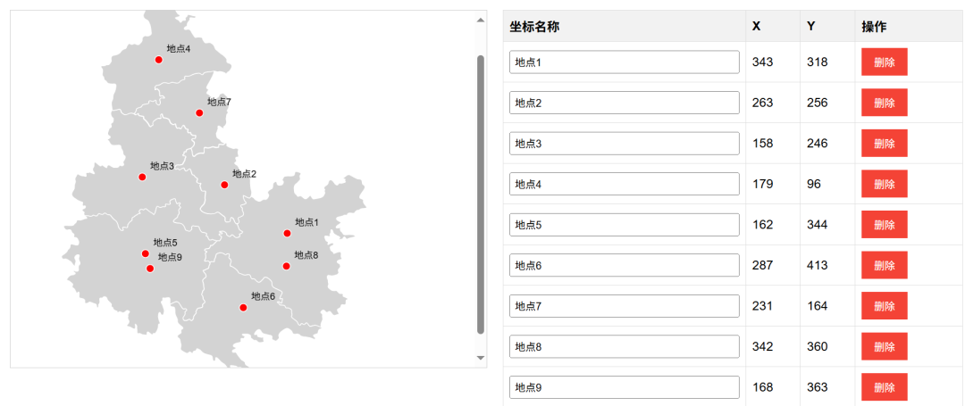Click X value 342 in the table
Image resolution: width=965 pixels, height=406 pixels.
762,346
